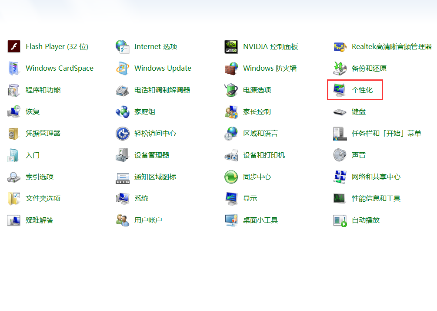Open the Flash Player (32 位) icon
Screen dimensions: 437x311
[13, 46]
